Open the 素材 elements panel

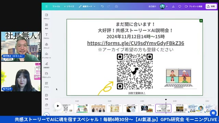(x=47, y=26)
